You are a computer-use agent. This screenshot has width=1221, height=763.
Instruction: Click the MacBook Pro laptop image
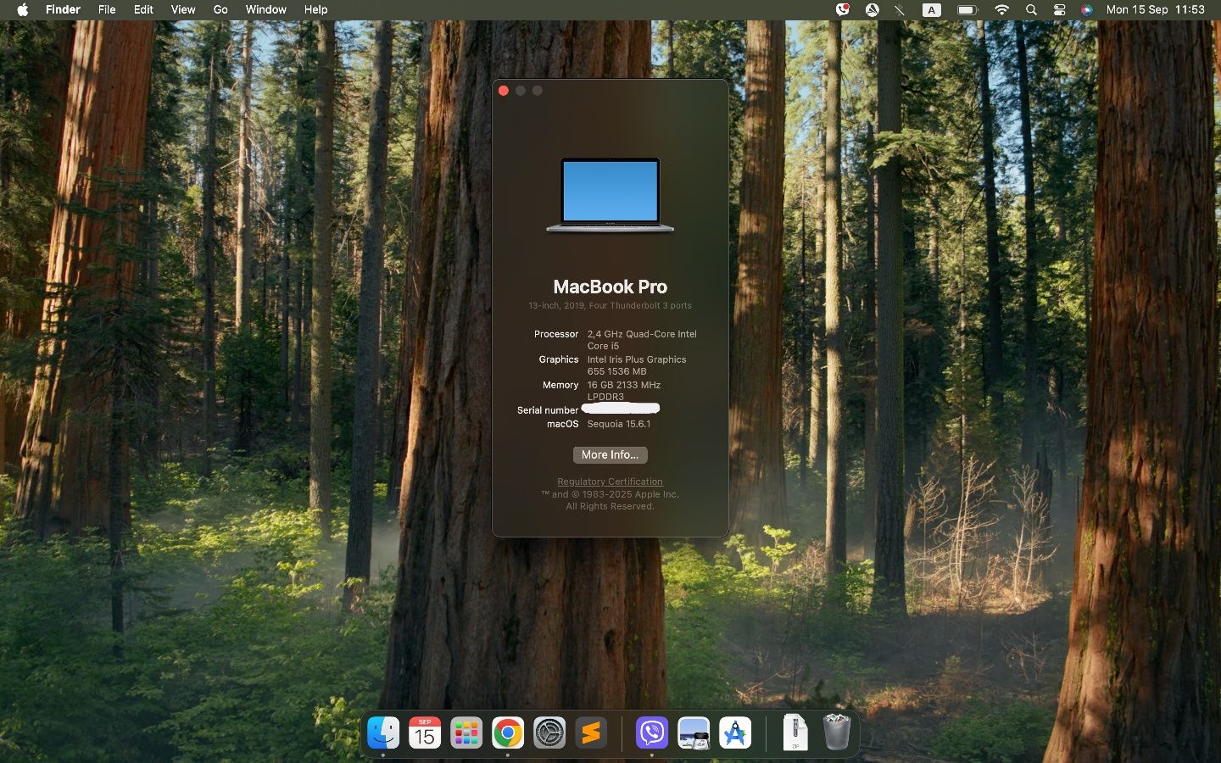[610, 195]
